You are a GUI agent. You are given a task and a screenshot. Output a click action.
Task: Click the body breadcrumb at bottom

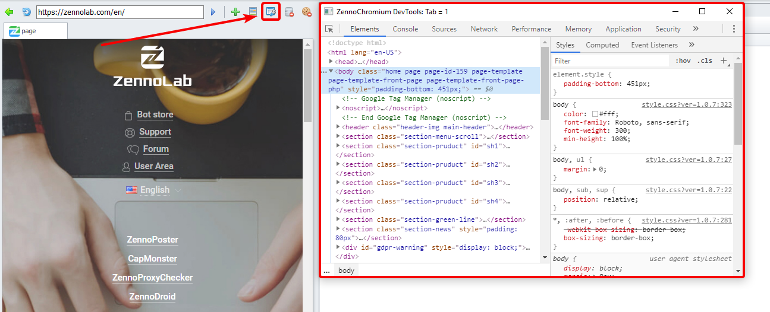346,270
